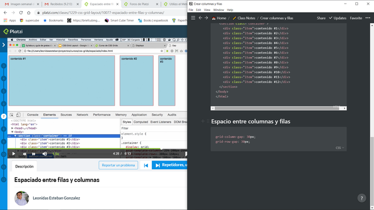This screenshot has width=374, height=210.
Task: Select Computed pane in video DevTools
Action: pos(140,122)
